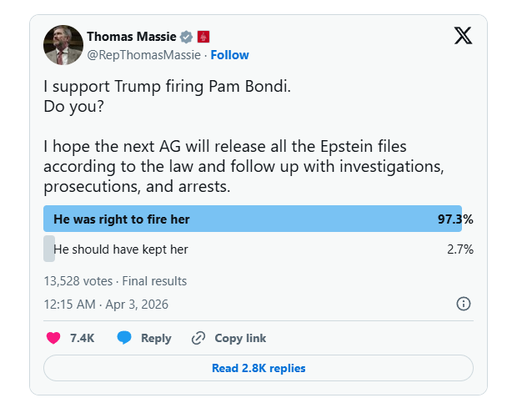
Task: Open the @RepThomasMassie handle link
Action: [x=143, y=55]
